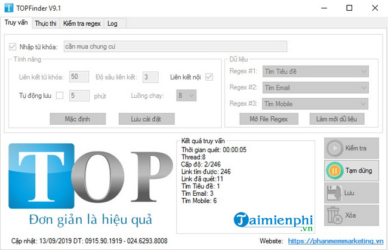This screenshot has width=388, height=250.
Task: Click the Thời gian quét: 00:00:05 text
Action: (x=214, y=150)
